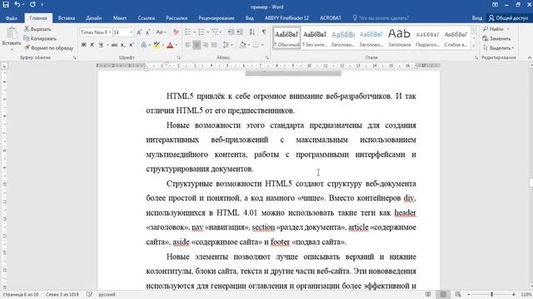Open the Выделить select menu
Viewport: 533px width, 299px height.
point(498,48)
